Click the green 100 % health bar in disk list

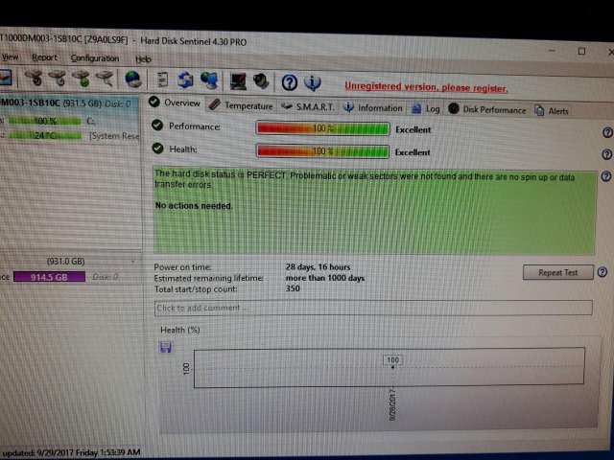tap(45, 121)
